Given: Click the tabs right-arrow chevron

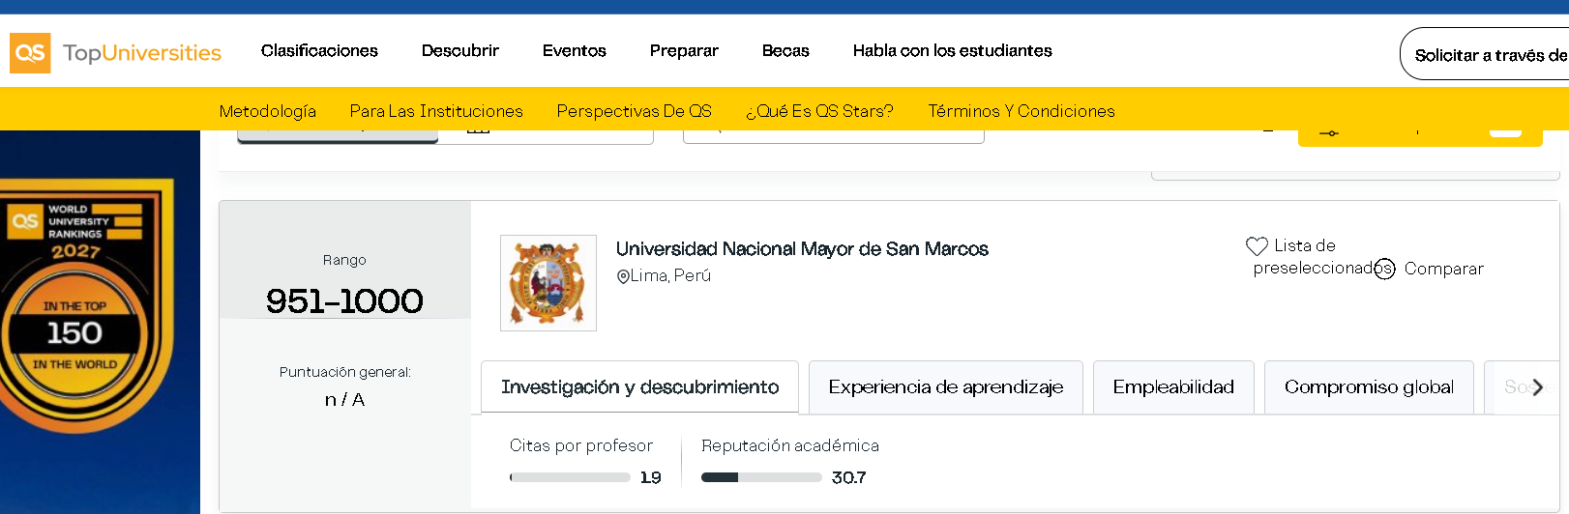Looking at the screenshot, I should [x=1537, y=387].
